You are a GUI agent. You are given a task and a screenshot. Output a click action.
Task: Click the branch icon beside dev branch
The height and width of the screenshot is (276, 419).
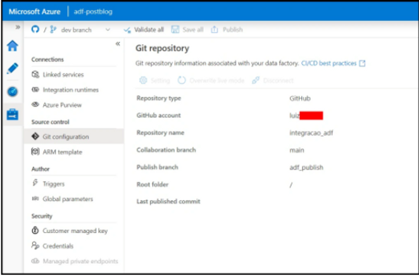coord(53,29)
